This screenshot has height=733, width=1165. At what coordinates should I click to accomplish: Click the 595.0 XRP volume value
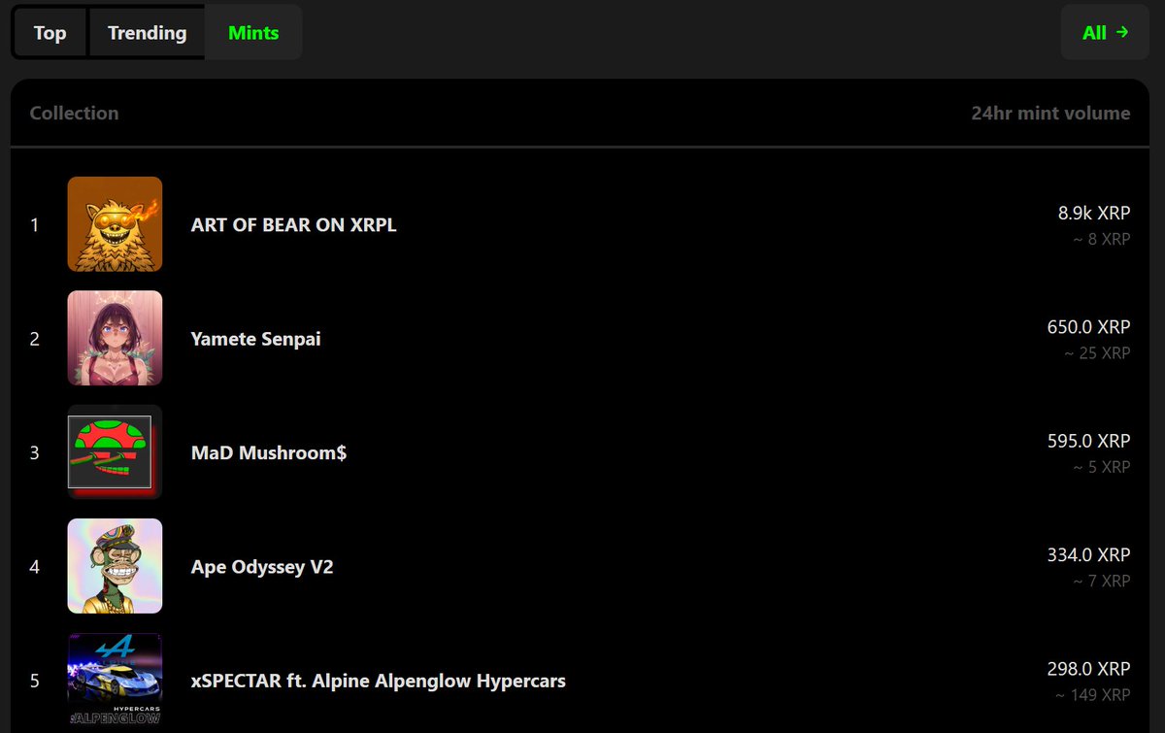1088,442
